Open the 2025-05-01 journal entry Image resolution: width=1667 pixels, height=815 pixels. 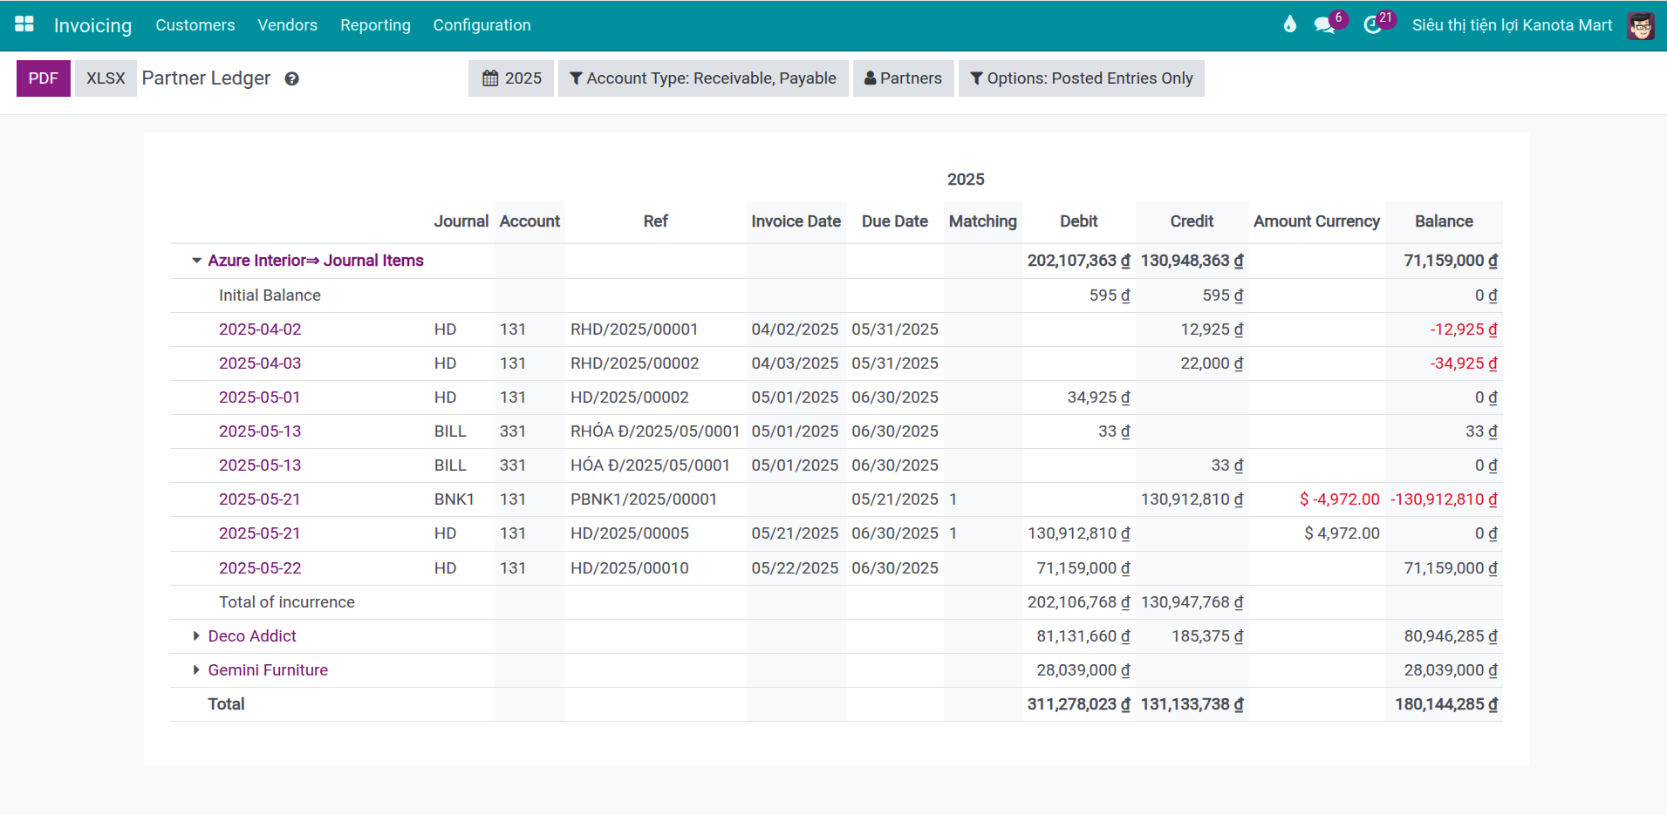260,397
